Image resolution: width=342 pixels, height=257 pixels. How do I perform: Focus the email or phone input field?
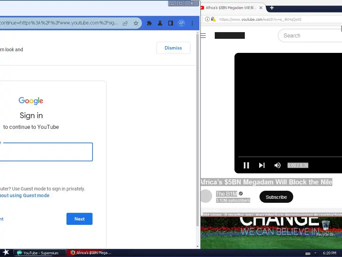coord(46,152)
